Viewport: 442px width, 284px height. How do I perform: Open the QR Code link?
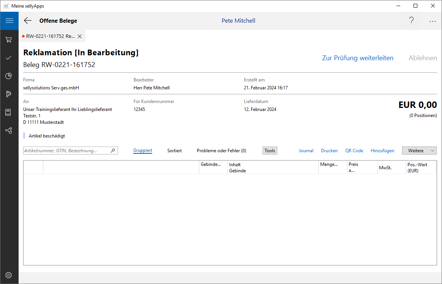354,151
